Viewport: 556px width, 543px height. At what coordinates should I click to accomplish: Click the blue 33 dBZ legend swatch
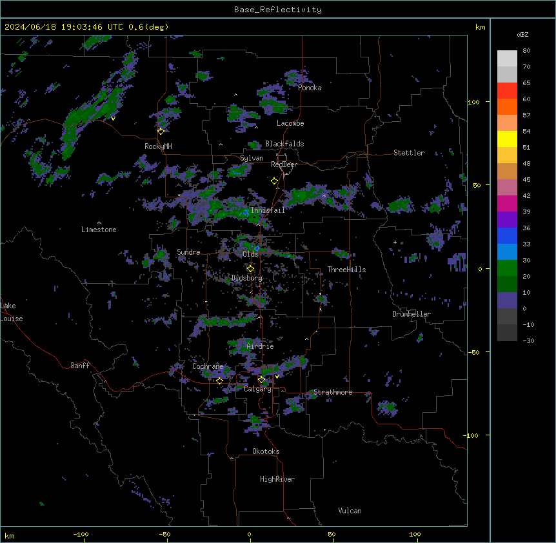(507, 235)
